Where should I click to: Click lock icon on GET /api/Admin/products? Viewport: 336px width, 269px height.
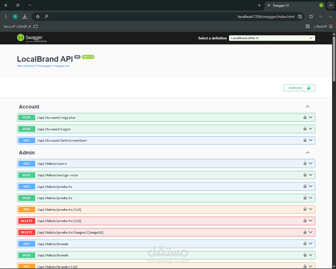tap(305, 186)
